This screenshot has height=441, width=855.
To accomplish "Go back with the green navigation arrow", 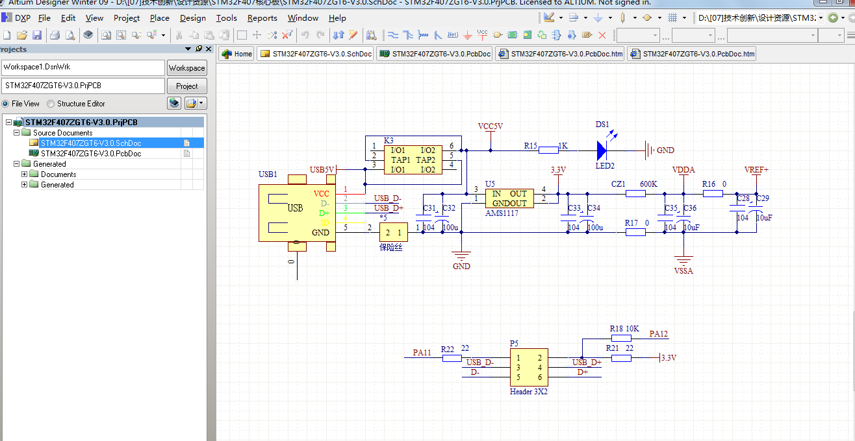I will click(x=834, y=18).
